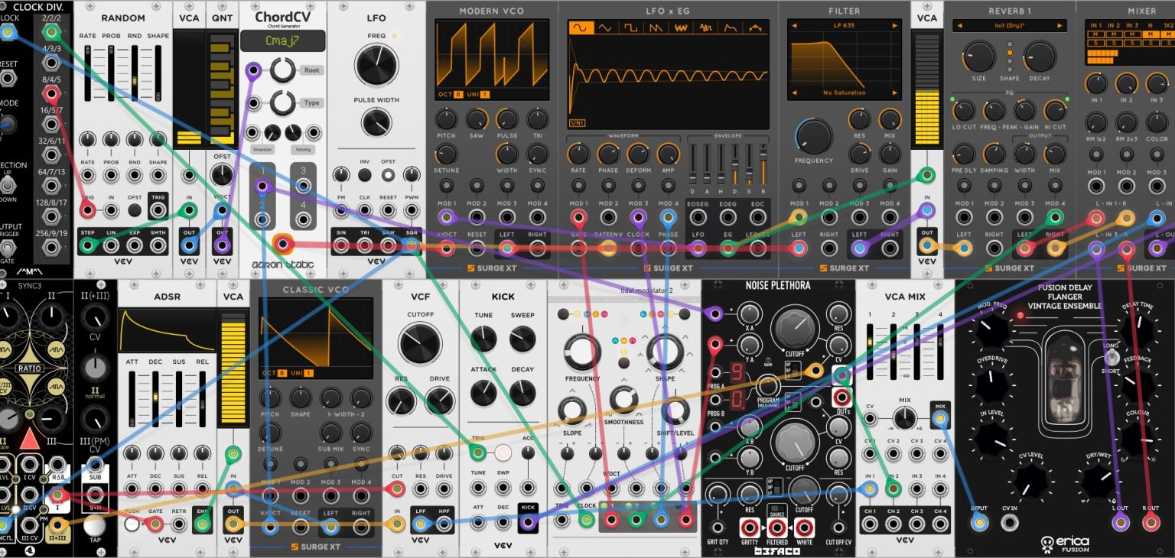1175x558 pixels.
Task: Toggle the OFST button on RANDOM module
Action: click(135, 212)
